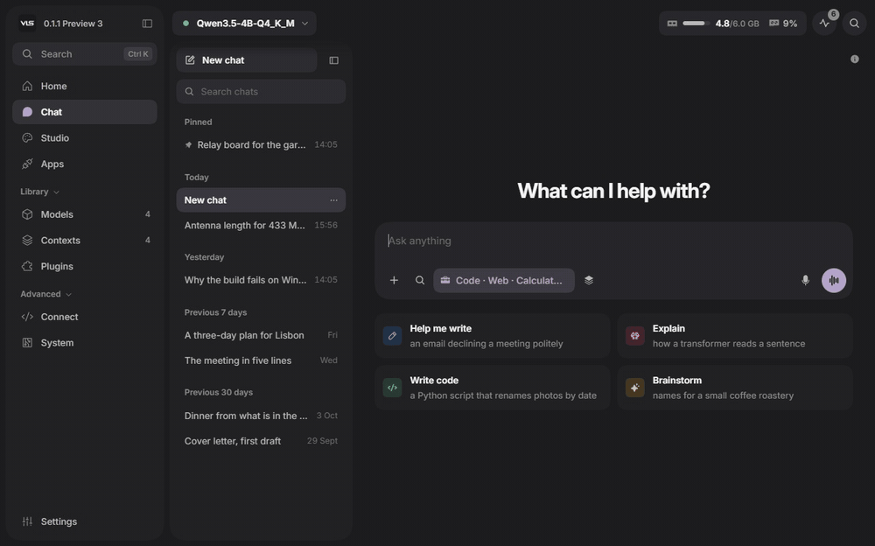Choose the Brainstorm suggestion card
Image resolution: width=875 pixels, height=546 pixels.
coord(735,388)
